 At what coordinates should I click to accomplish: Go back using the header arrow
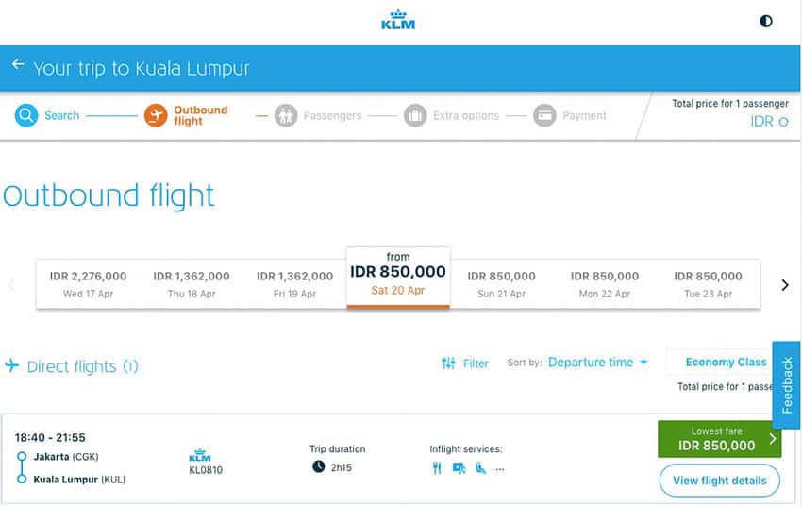[x=18, y=64]
